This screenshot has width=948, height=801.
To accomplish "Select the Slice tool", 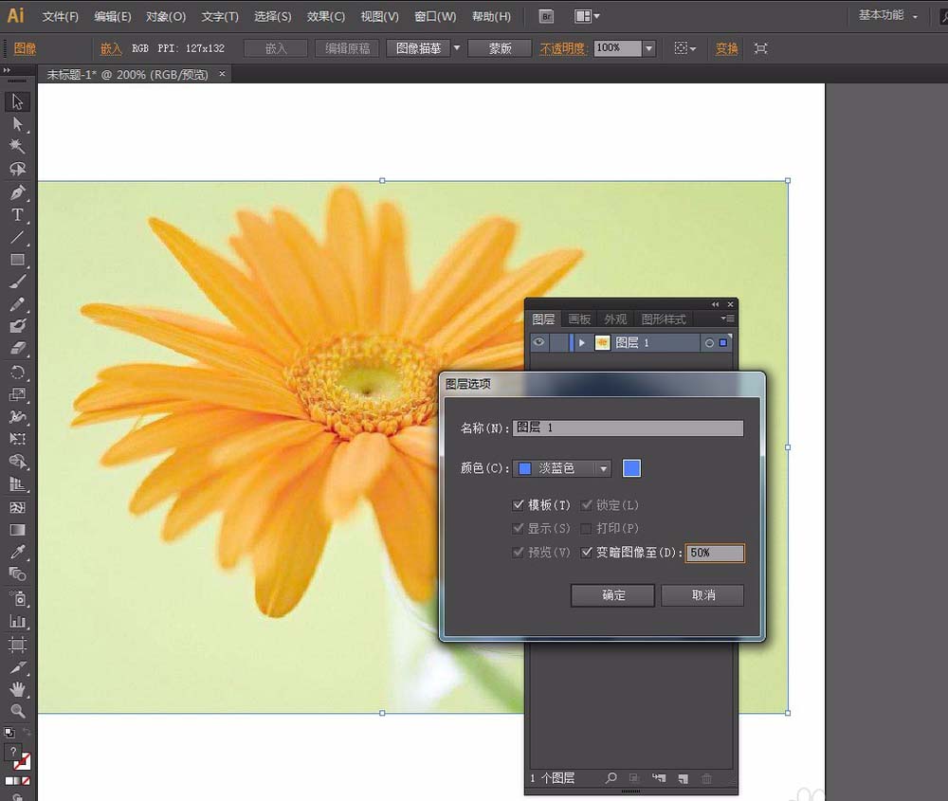I will point(17,667).
